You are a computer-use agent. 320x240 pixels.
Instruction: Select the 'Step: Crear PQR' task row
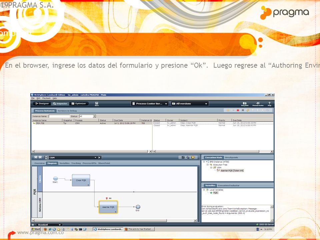click(213, 123)
